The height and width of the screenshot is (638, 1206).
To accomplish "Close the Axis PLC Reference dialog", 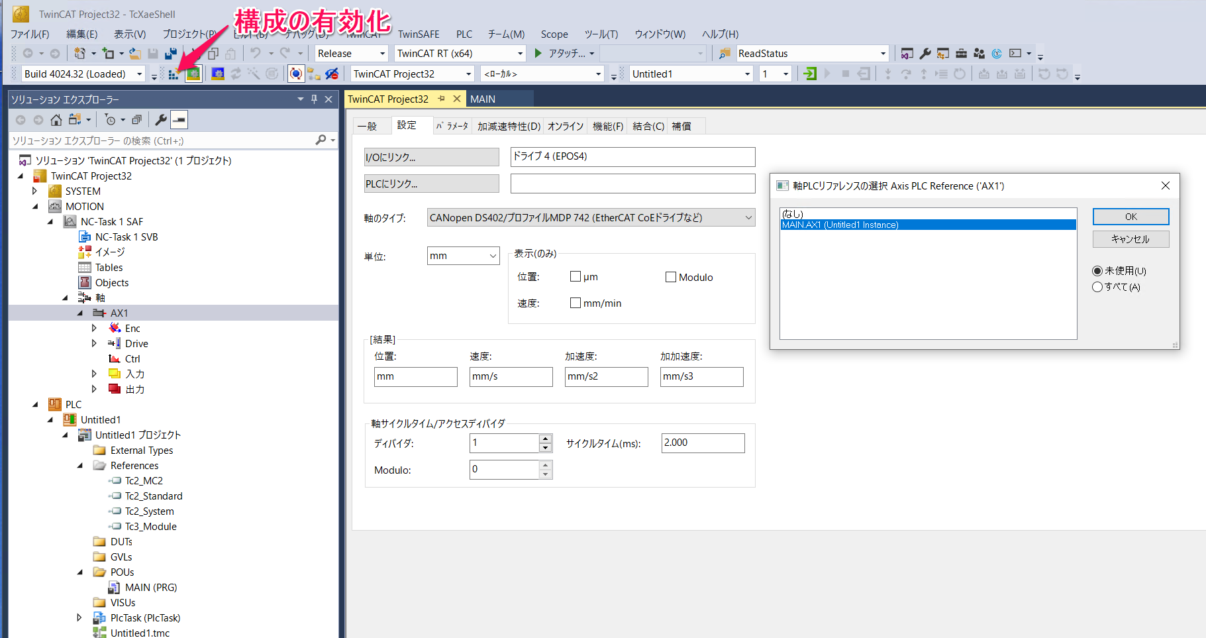I will (1166, 186).
